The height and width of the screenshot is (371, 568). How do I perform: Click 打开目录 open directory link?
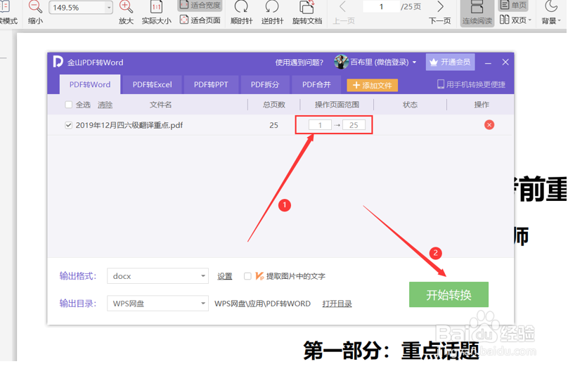[337, 304]
